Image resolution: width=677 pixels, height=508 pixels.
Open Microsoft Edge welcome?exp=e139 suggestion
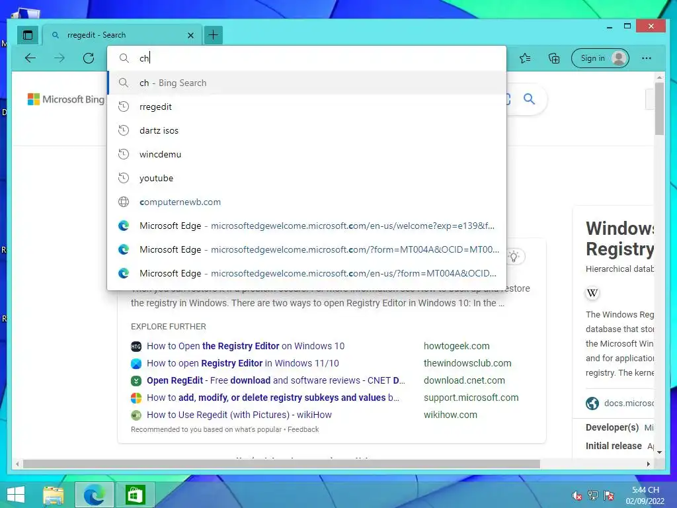(x=307, y=226)
